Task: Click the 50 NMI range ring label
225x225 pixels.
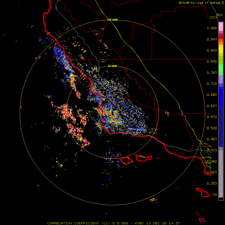Action: [112, 66]
